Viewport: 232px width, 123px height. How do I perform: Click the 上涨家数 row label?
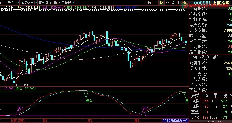click(198, 79)
